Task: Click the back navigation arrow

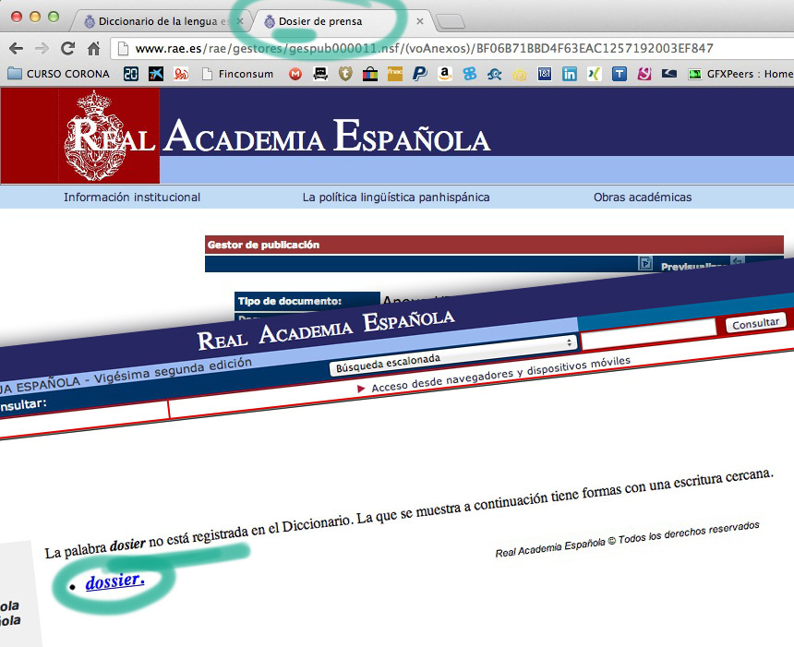Action: 17,49
